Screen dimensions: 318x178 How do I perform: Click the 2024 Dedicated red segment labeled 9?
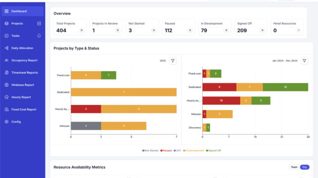pyautogui.click(x=220, y=87)
